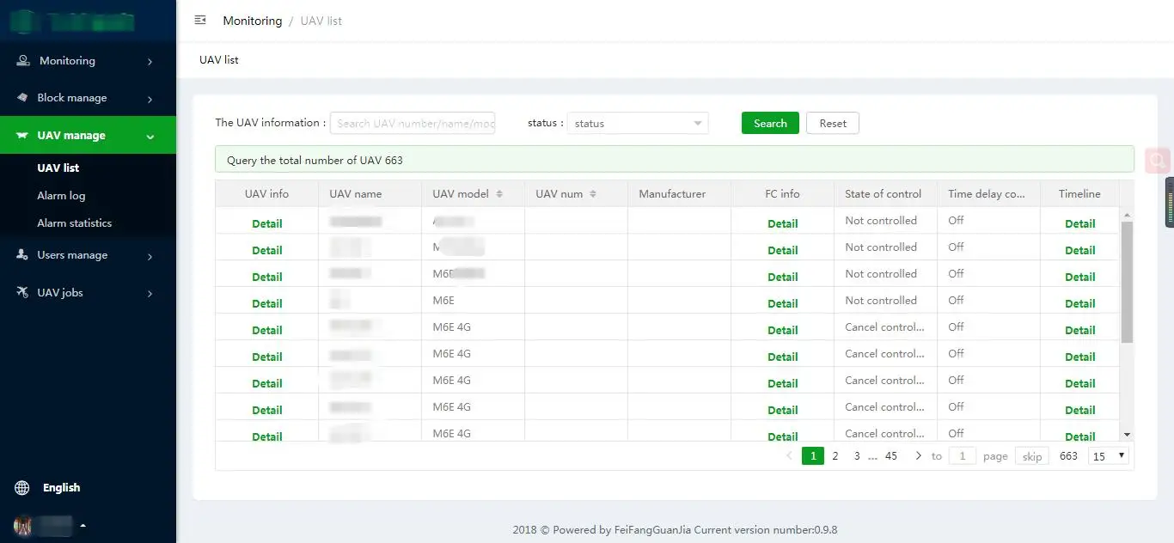
Task: Expand the Block manage menu
Action: [x=88, y=98]
